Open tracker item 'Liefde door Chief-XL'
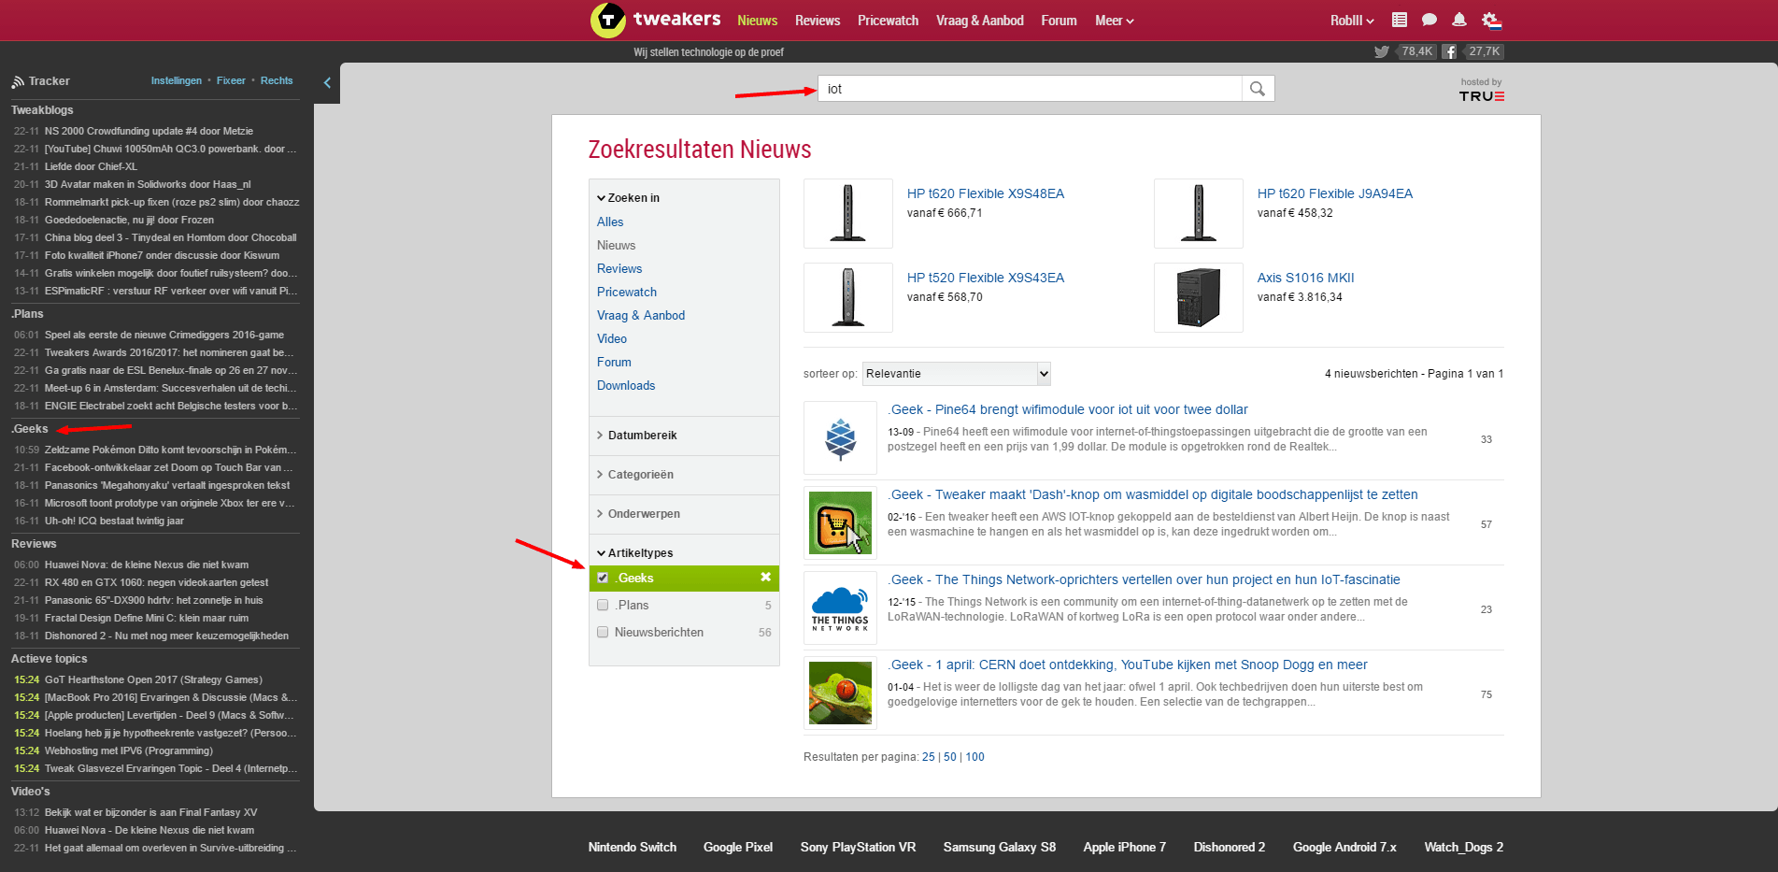This screenshot has height=872, width=1778. 91,166
